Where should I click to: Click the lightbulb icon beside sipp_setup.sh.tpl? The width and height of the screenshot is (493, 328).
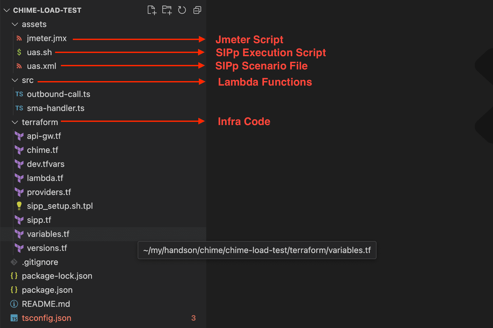click(19, 206)
